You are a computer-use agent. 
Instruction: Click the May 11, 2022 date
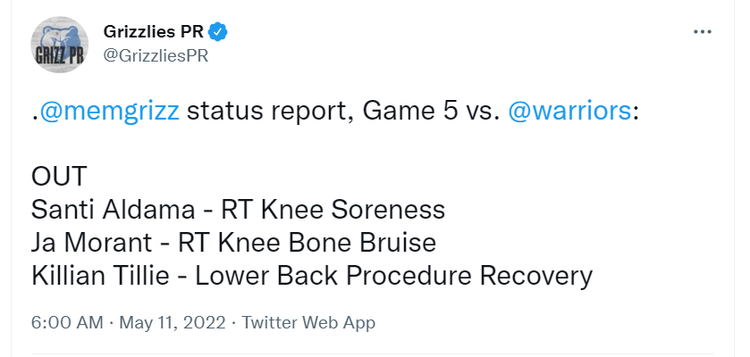click(x=173, y=322)
